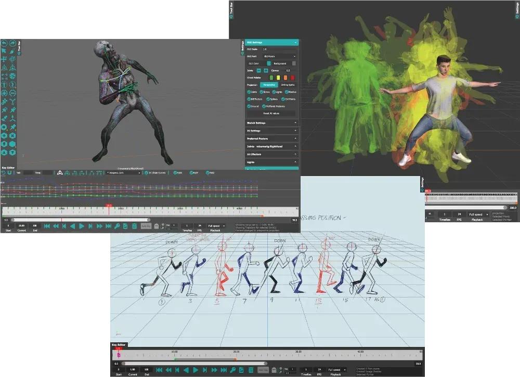This screenshot has width=520, height=377.
Task: Click the key icon in the zombie timeline controls
Action: pyautogui.click(x=118, y=226)
